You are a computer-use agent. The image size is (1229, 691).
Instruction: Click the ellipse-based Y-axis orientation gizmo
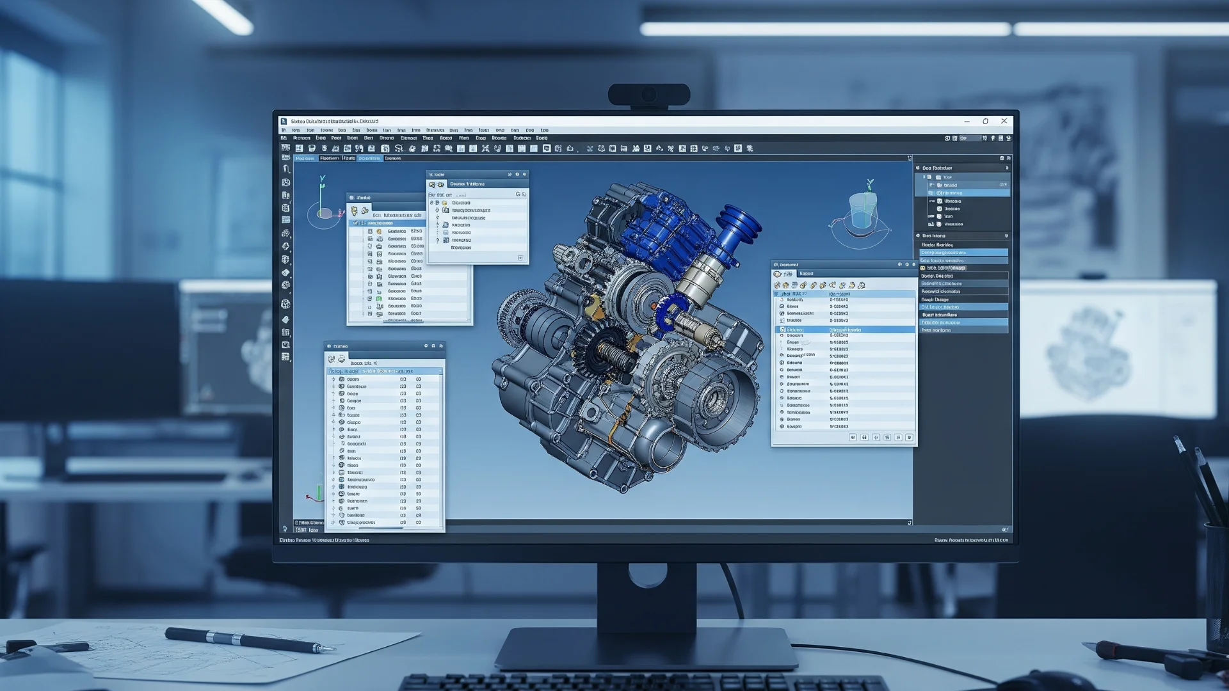click(325, 203)
